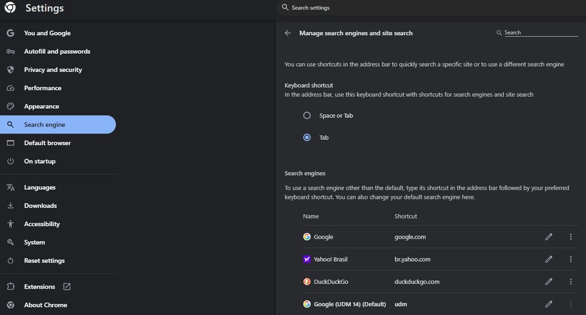Go to Autofill and passwords settings
Image resolution: width=586 pixels, height=315 pixels.
pyautogui.click(x=57, y=52)
